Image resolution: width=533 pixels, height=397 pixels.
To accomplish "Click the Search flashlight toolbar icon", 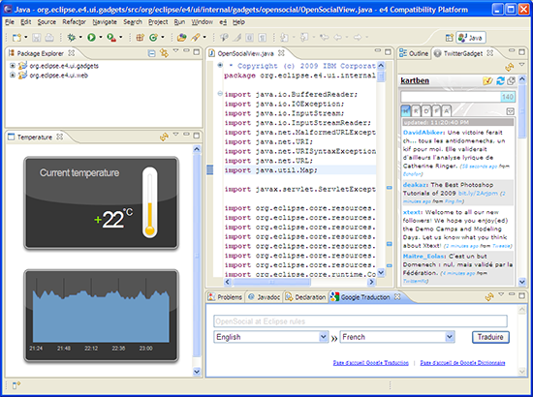I will click(196, 38).
